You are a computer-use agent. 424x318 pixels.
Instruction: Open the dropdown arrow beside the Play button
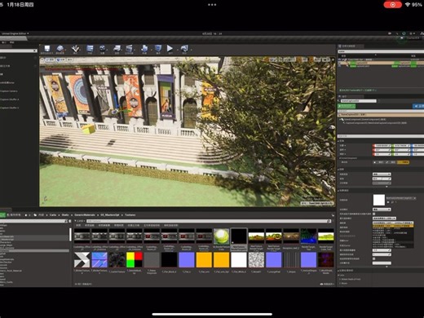click(x=177, y=50)
